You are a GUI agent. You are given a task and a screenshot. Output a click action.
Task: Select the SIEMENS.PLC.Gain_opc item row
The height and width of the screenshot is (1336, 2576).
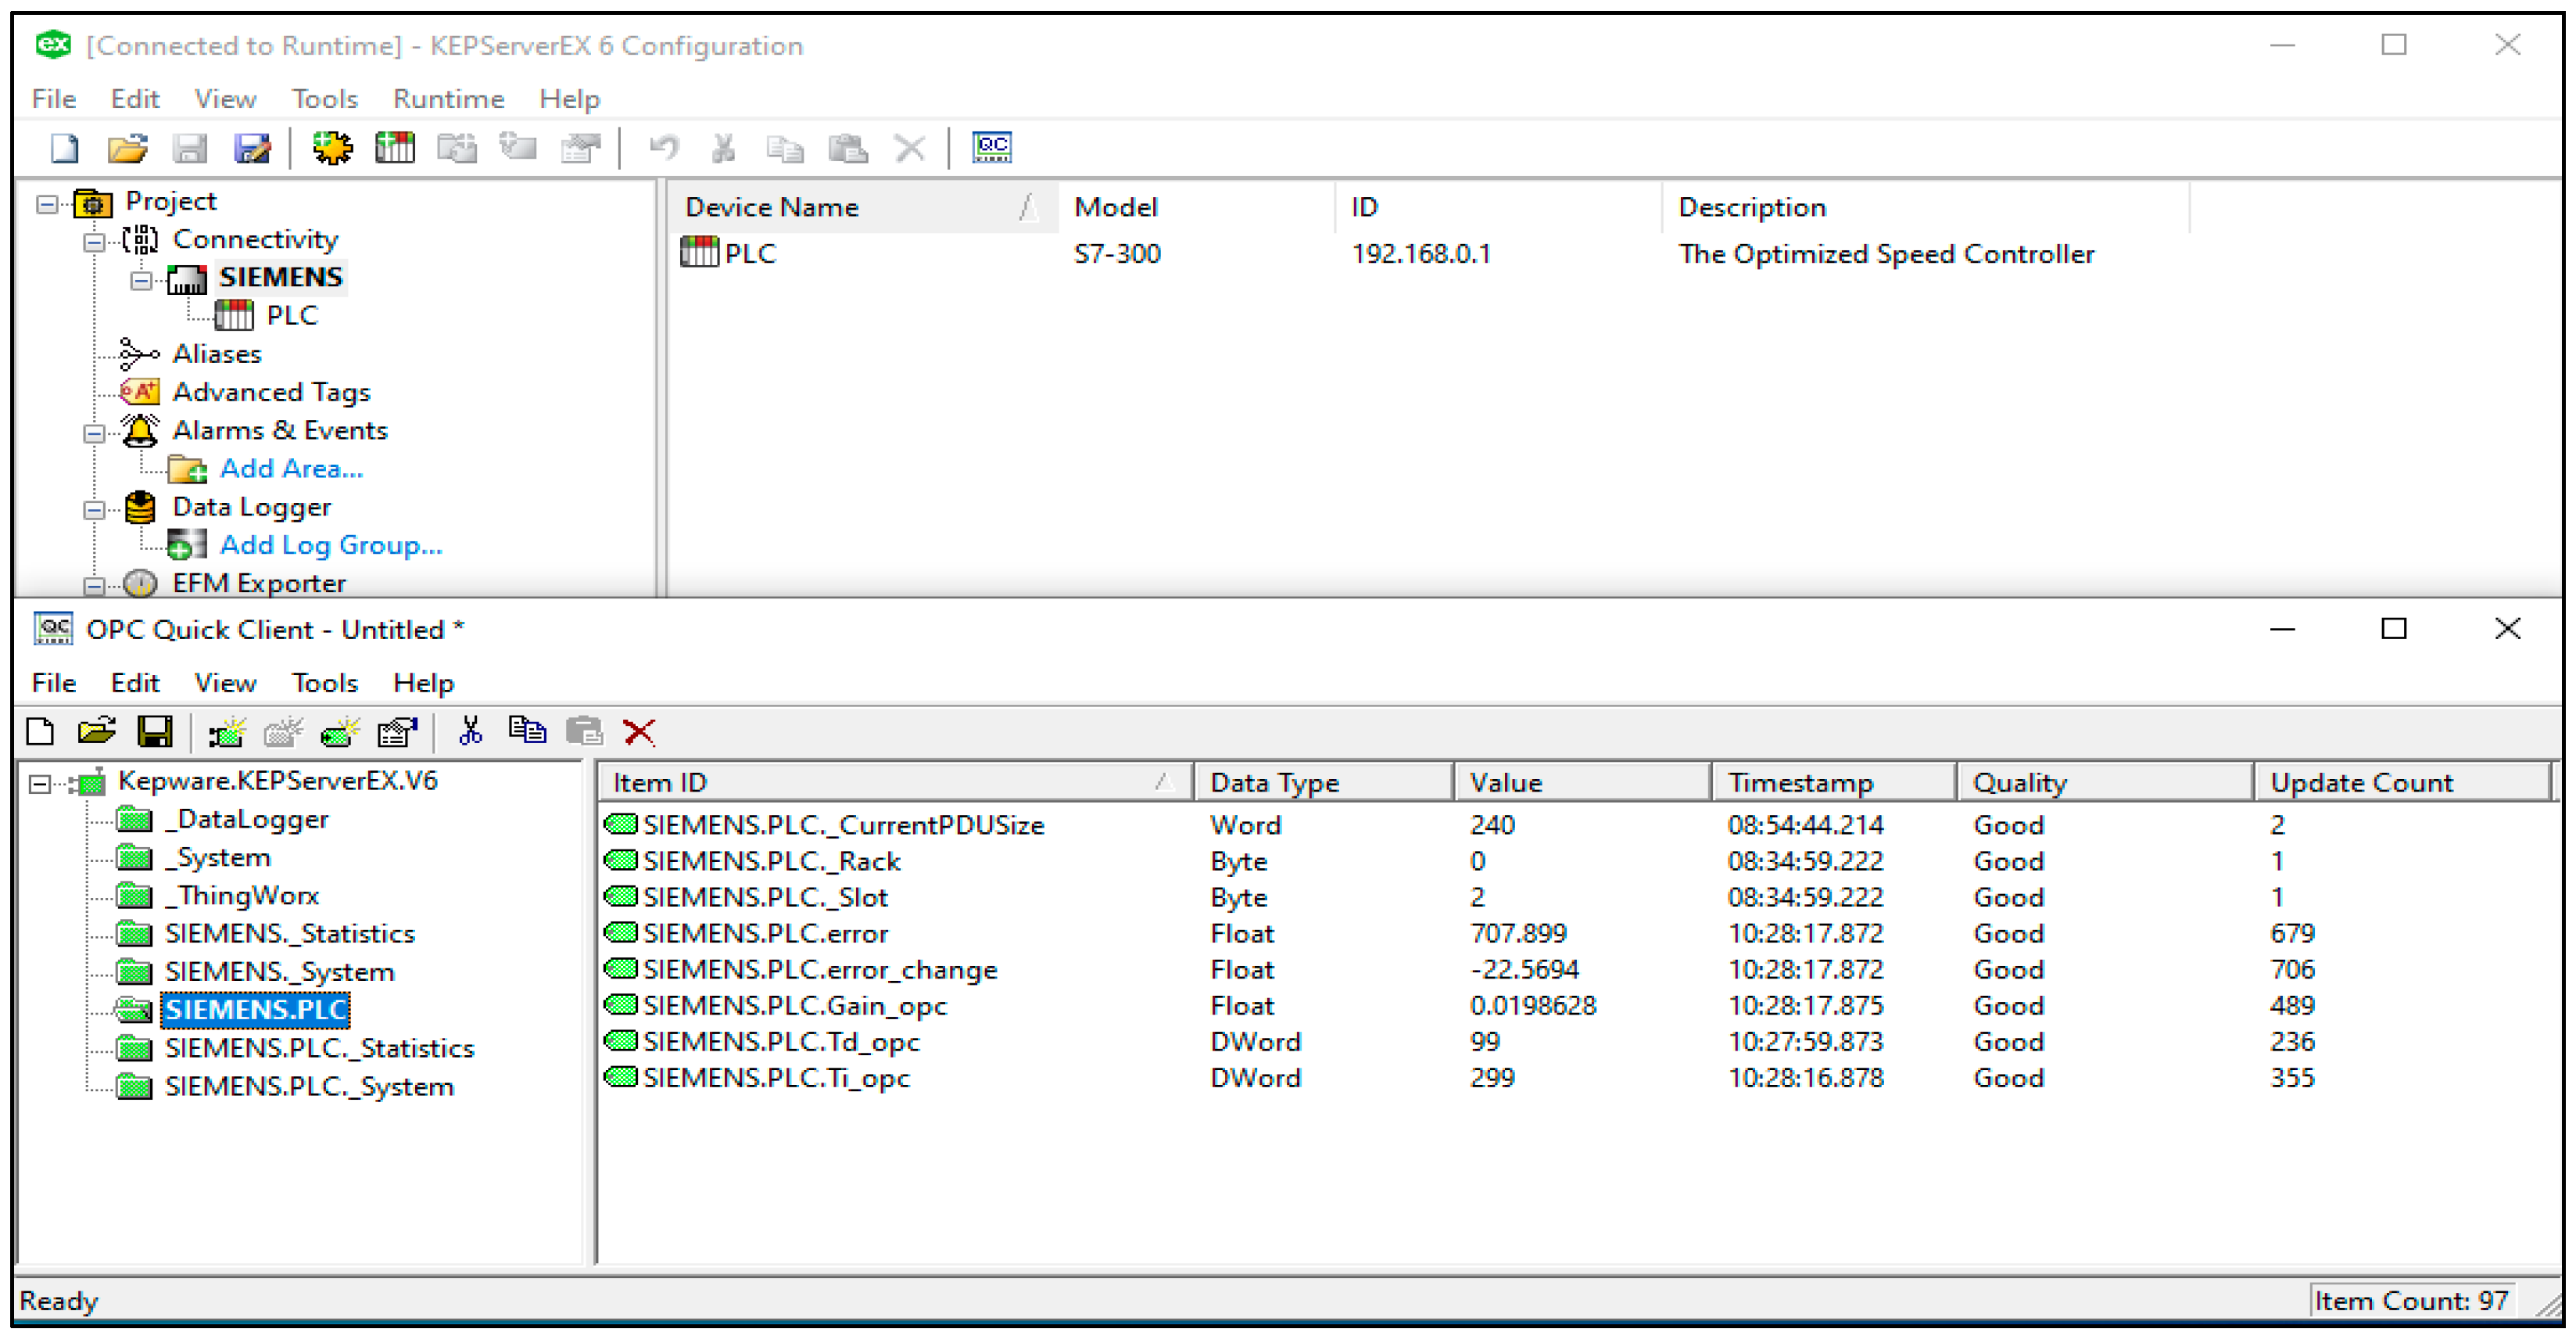[794, 1006]
